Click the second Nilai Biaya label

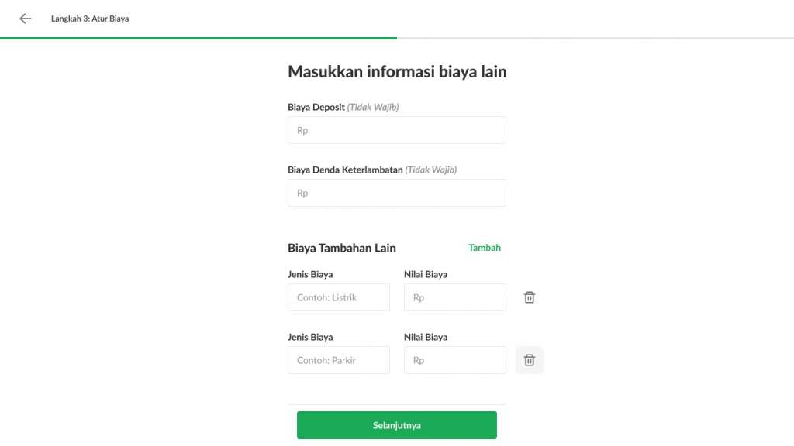[x=426, y=337]
